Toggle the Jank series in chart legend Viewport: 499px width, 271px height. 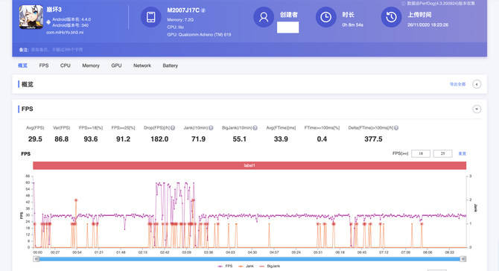pos(246,266)
